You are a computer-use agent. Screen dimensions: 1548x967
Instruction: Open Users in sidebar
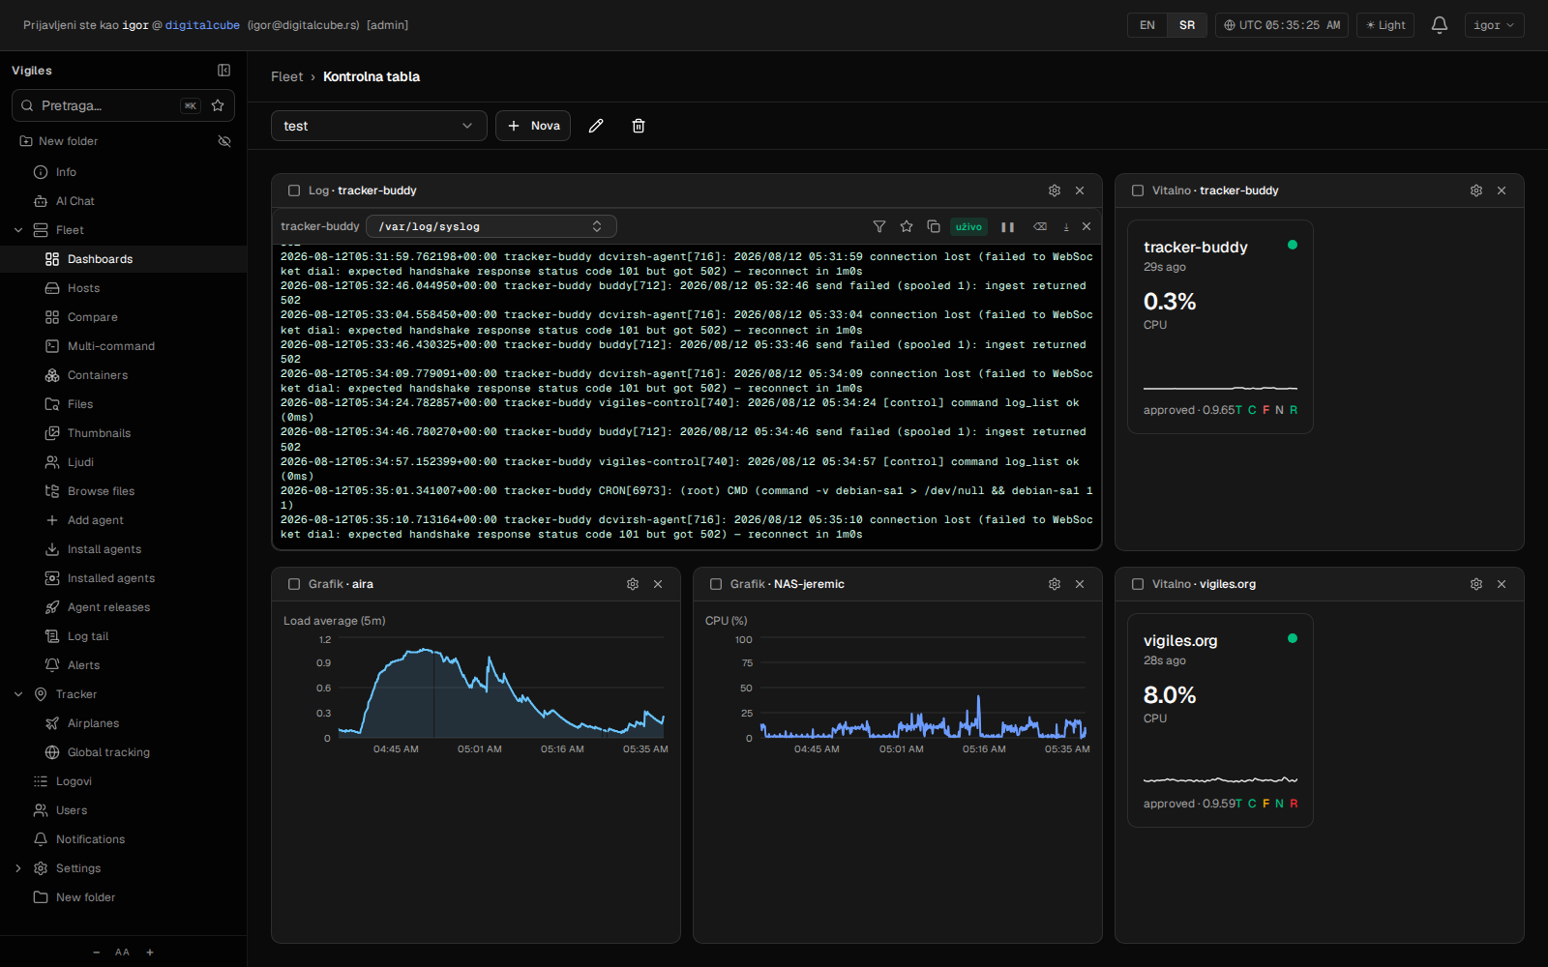click(123, 810)
